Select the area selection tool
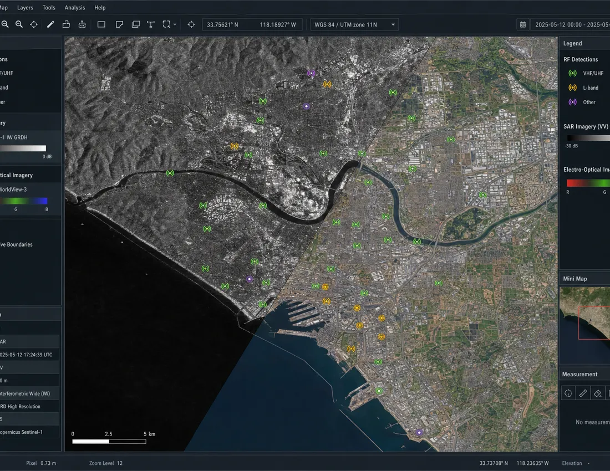The height and width of the screenshot is (471, 610). pos(166,24)
